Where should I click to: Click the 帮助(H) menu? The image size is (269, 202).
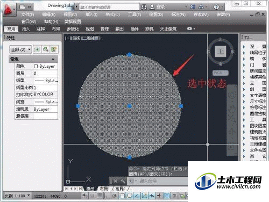(x=51, y=21)
